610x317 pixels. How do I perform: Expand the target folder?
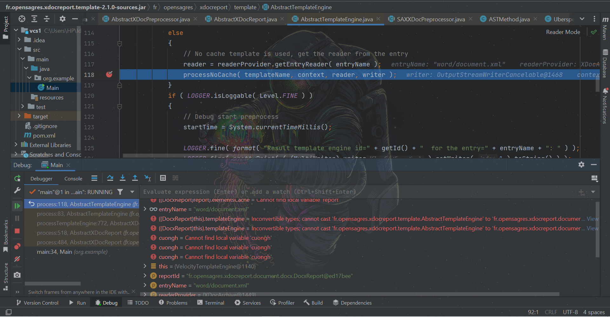(x=19, y=116)
